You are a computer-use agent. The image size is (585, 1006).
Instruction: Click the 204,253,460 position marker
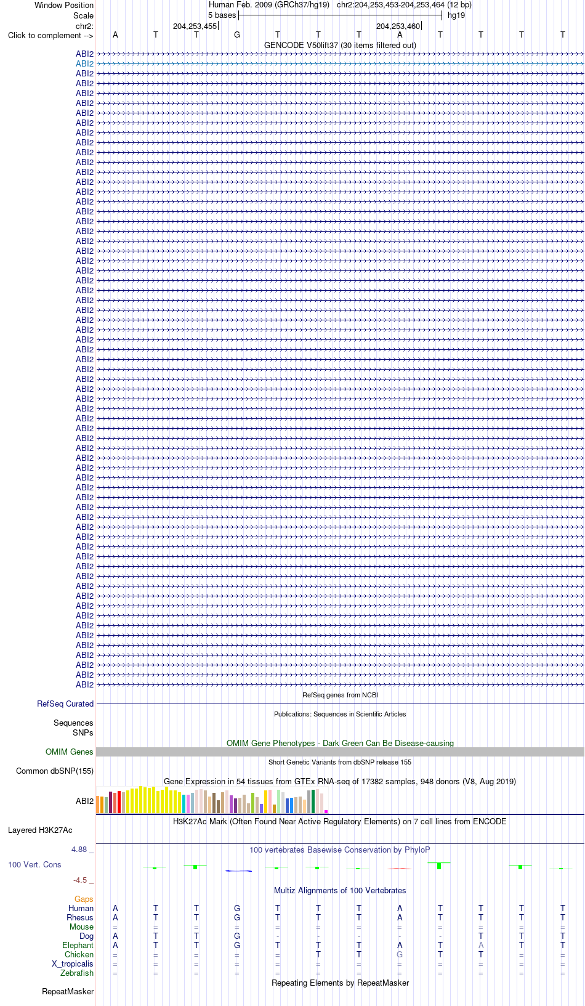coord(398,26)
